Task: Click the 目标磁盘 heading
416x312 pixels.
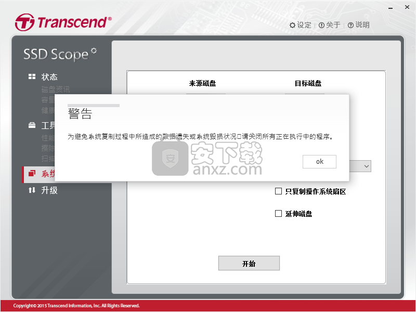Action: pos(308,83)
